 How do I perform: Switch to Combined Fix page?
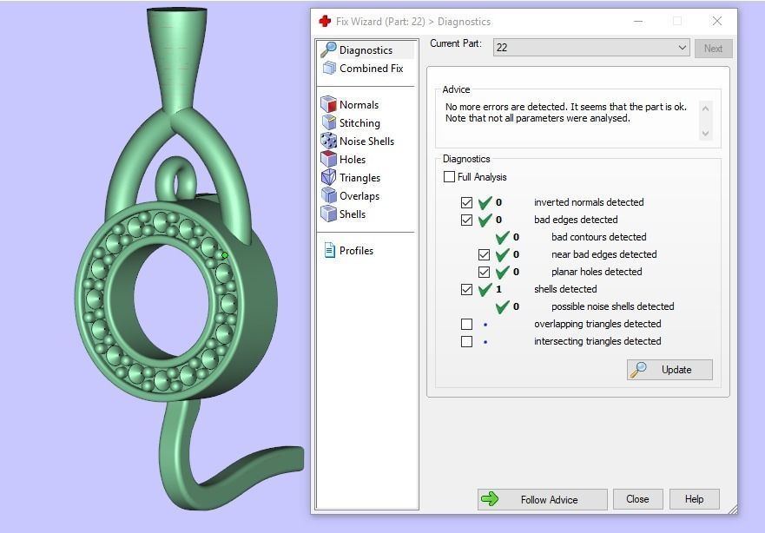(372, 69)
